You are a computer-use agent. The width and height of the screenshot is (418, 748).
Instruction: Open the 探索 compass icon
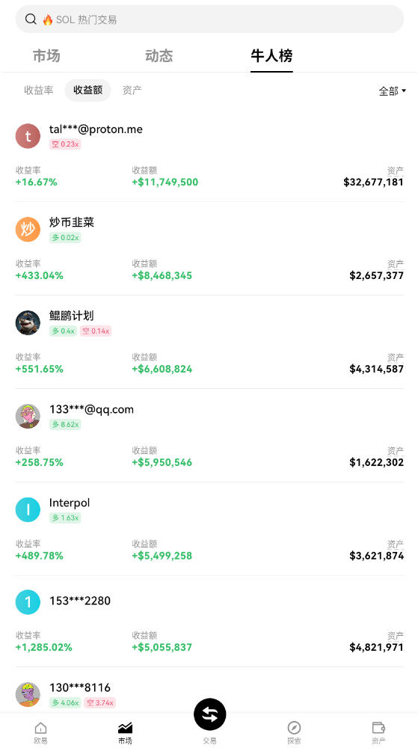[294, 728]
